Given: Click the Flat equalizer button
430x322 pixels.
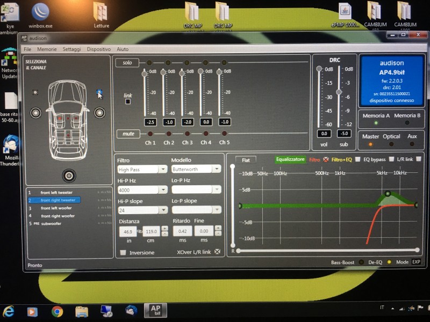Looking at the screenshot, I should (246, 160).
